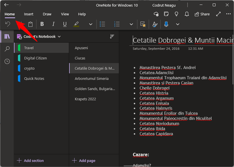The image size is (234, 167).
Task: Click the Undo icon
Action: (x=7, y=24)
